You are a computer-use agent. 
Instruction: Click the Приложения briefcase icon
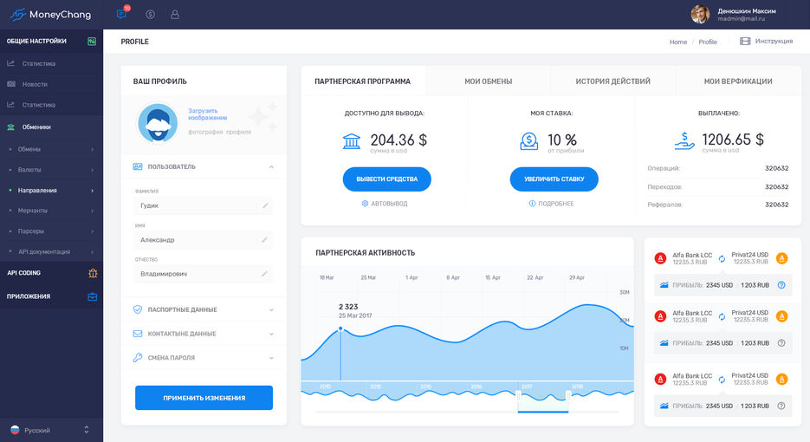93,296
